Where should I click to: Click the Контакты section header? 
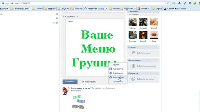point(143,73)
